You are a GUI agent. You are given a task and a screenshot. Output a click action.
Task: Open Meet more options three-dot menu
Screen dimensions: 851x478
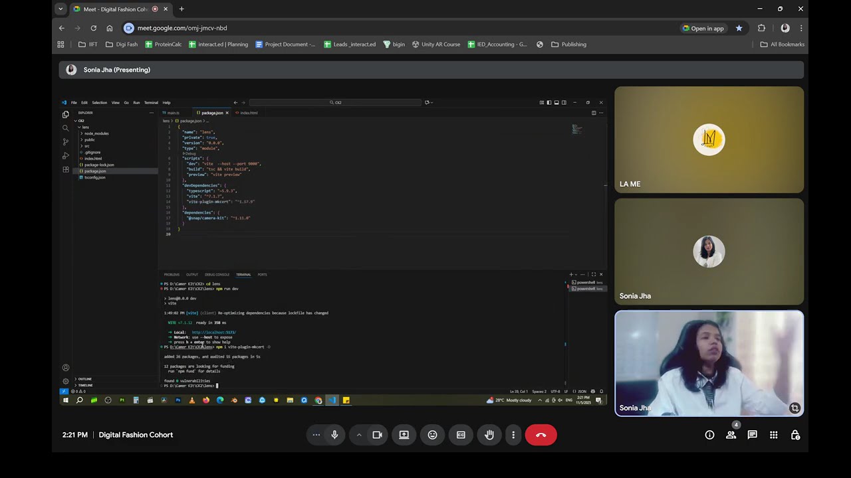coord(513,435)
